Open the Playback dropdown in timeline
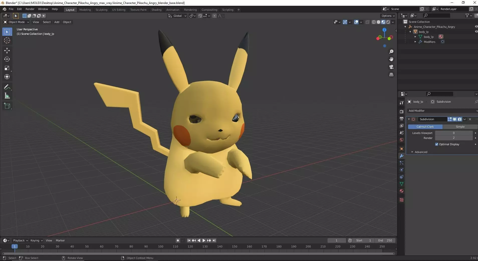 coord(20,240)
